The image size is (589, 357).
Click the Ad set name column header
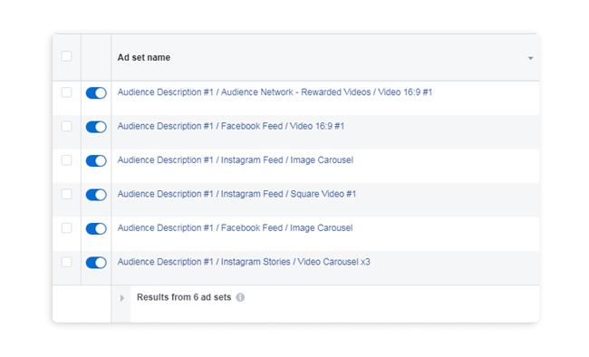(144, 57)
